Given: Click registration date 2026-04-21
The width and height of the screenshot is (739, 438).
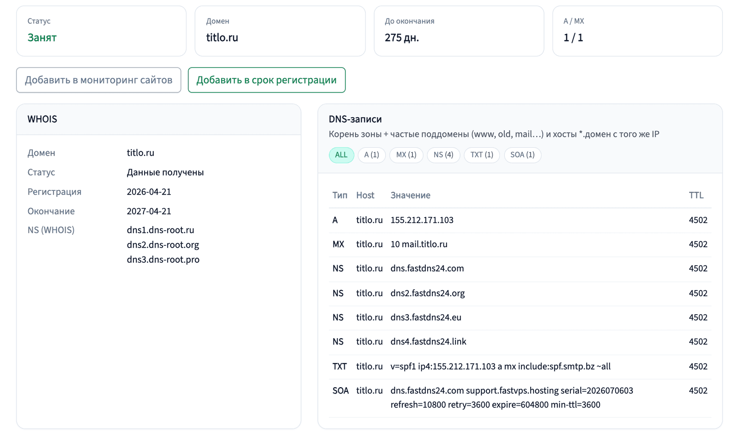Looking at the screenshot, I should 149,192.
